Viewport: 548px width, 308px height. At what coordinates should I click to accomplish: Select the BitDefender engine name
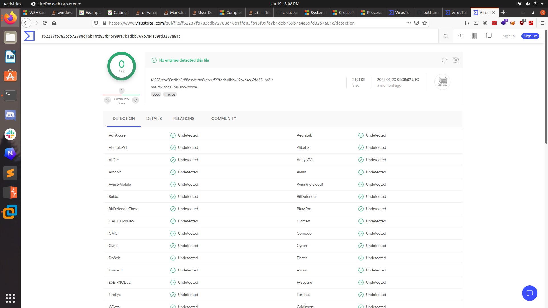(307, 196)
